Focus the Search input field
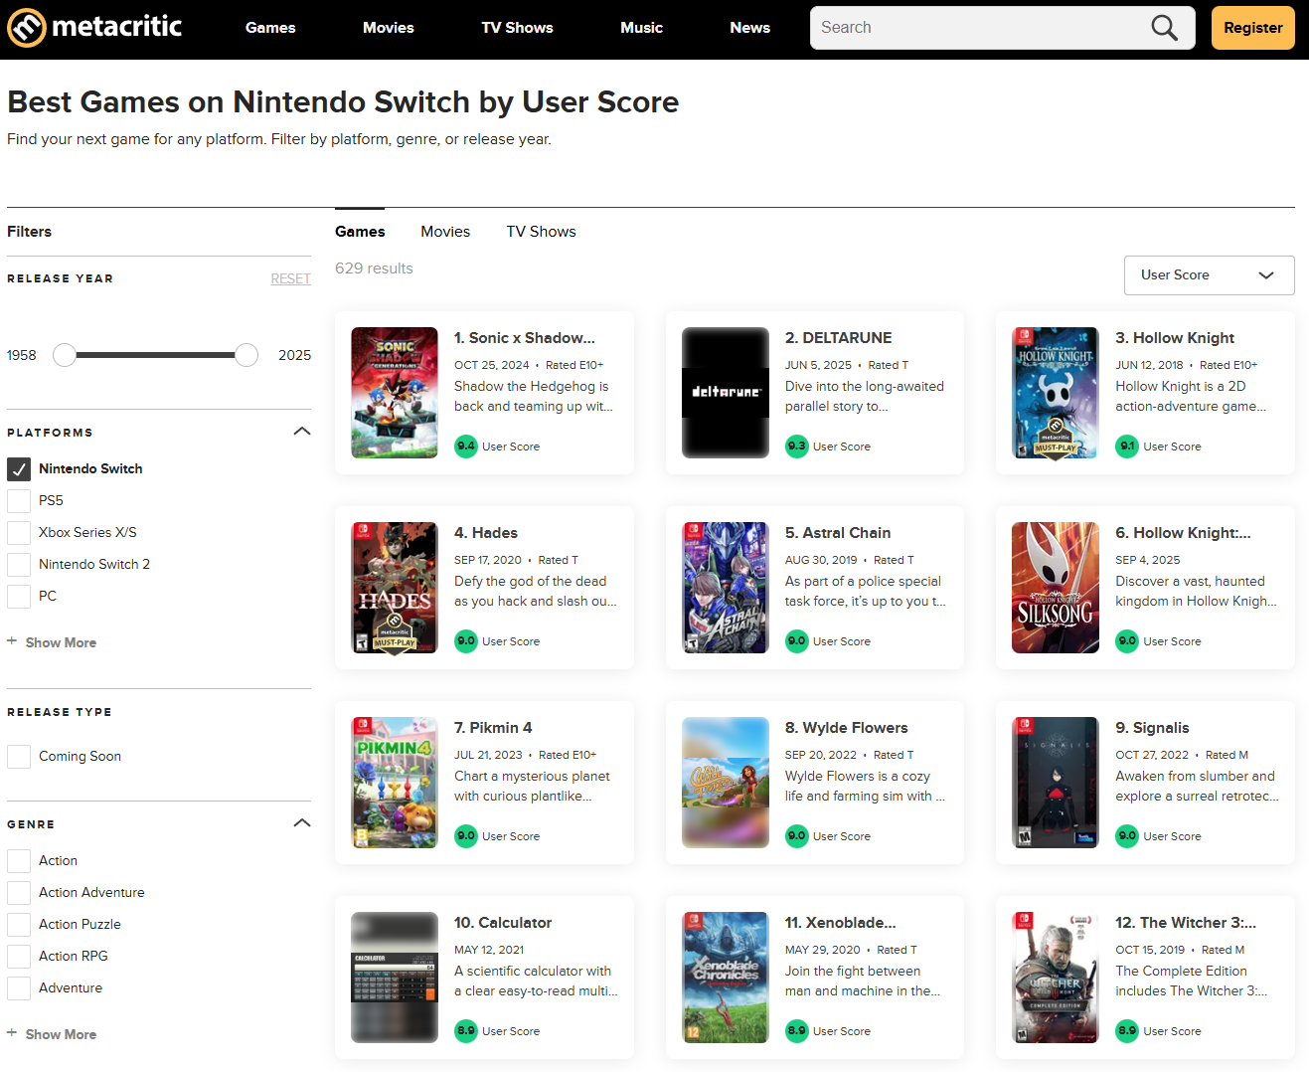The image size is (1309, 1072). pos(979,28)
